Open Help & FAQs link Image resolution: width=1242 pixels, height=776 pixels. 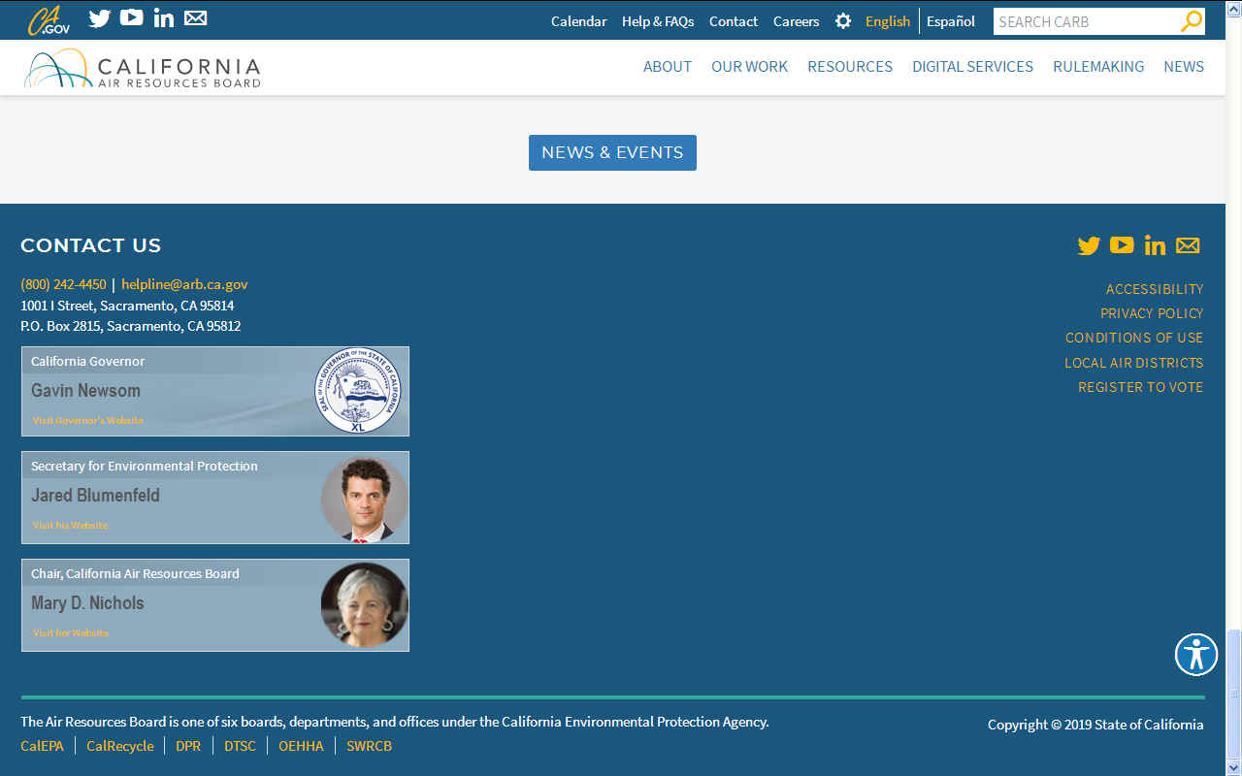[658, 21]
